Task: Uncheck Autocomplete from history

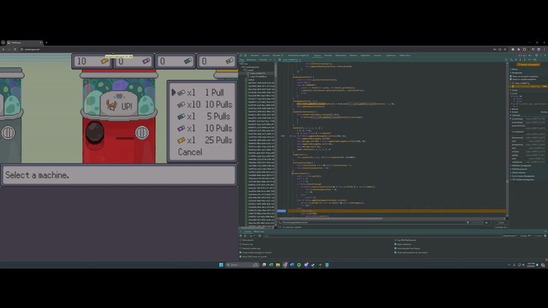Action: point(395,248)
